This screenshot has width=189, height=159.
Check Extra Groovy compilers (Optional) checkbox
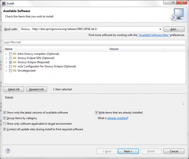tap(11, 54)
